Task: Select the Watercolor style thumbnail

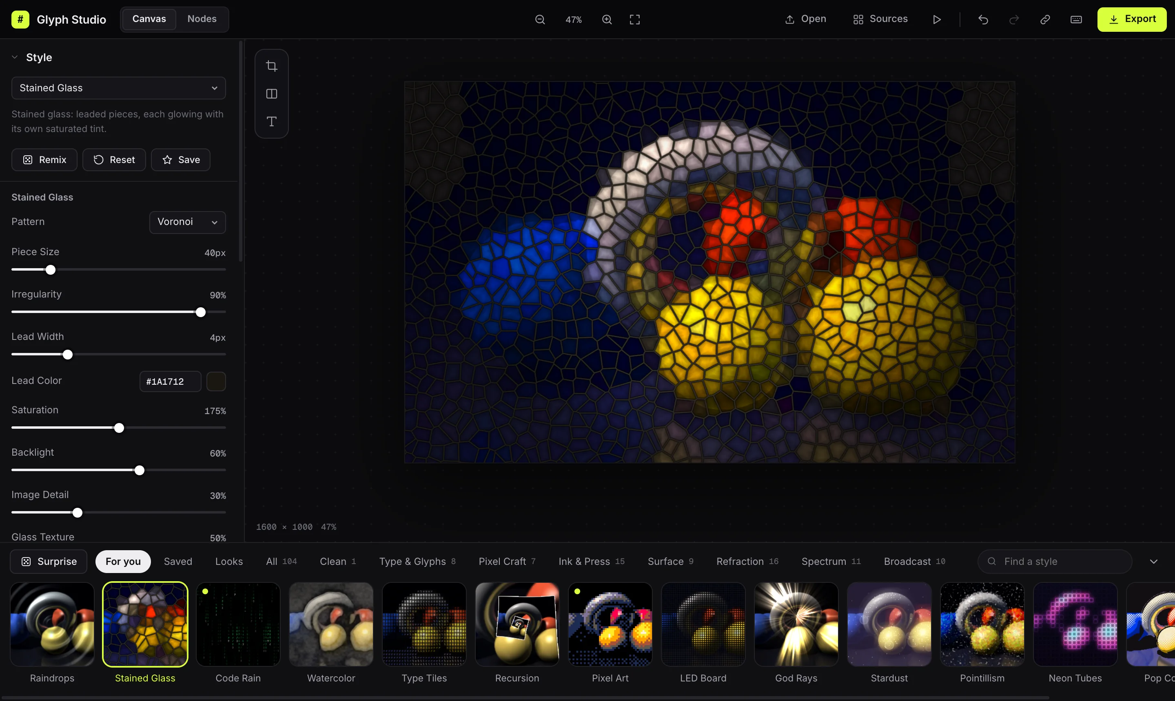Action: click(331, 624)
